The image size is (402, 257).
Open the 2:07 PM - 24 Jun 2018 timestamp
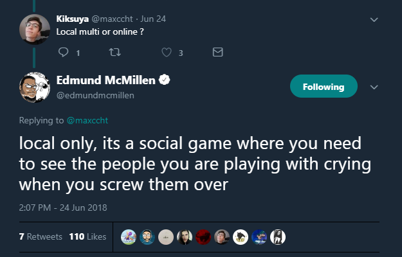point(57,207)
